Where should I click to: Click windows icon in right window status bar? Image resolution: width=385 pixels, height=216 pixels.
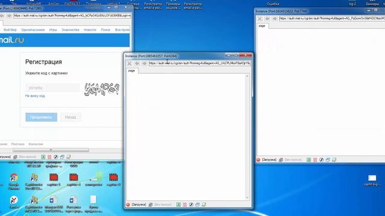[328, 160]
